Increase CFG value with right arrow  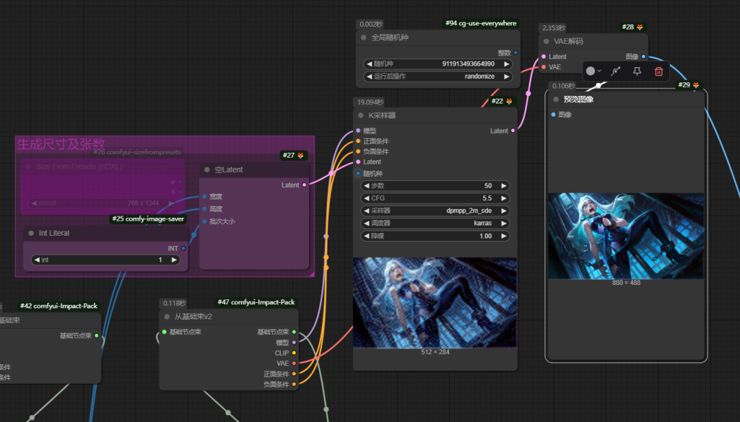point(504,198)
